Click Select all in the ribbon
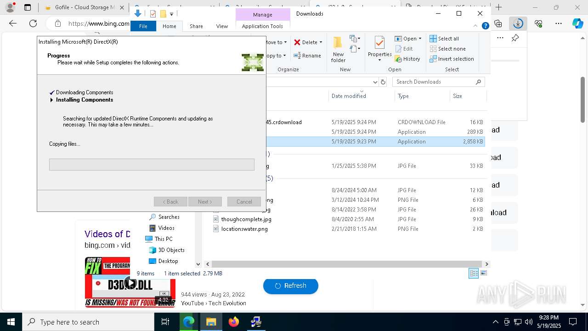Viewport: 588px width, 331px height. [444, 39]
